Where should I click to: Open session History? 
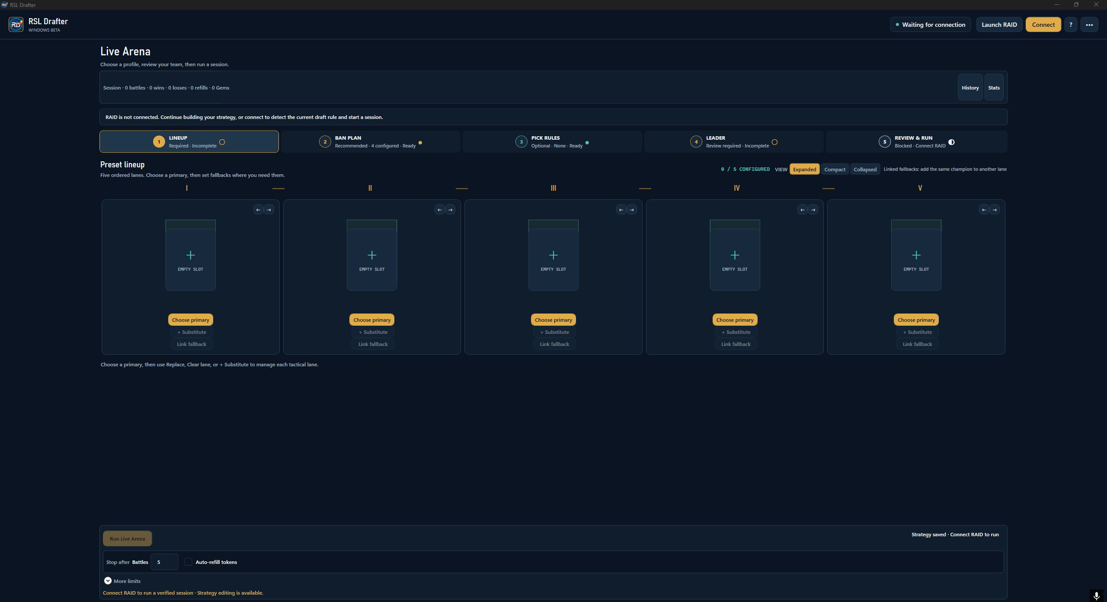tap(970, 87)
